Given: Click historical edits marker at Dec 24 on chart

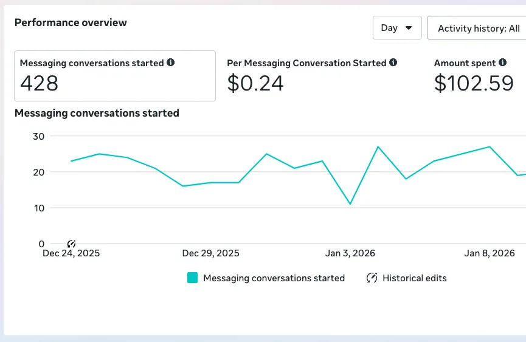Looking at the screenshot, I should [x=71, y=244].
